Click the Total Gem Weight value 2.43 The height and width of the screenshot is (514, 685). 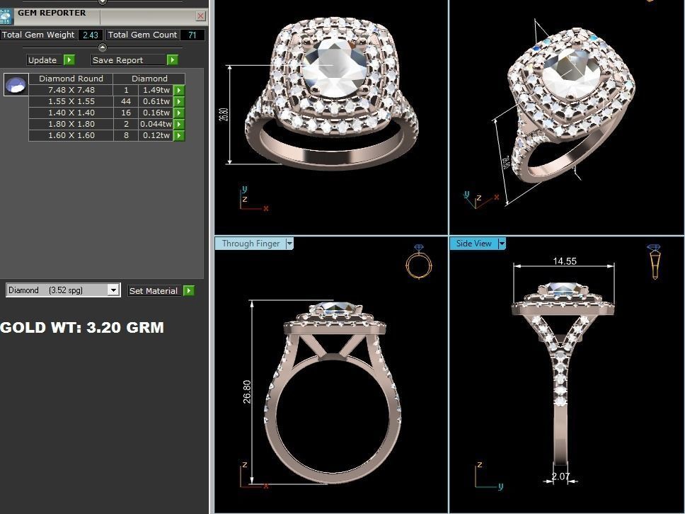pos(91,35)
